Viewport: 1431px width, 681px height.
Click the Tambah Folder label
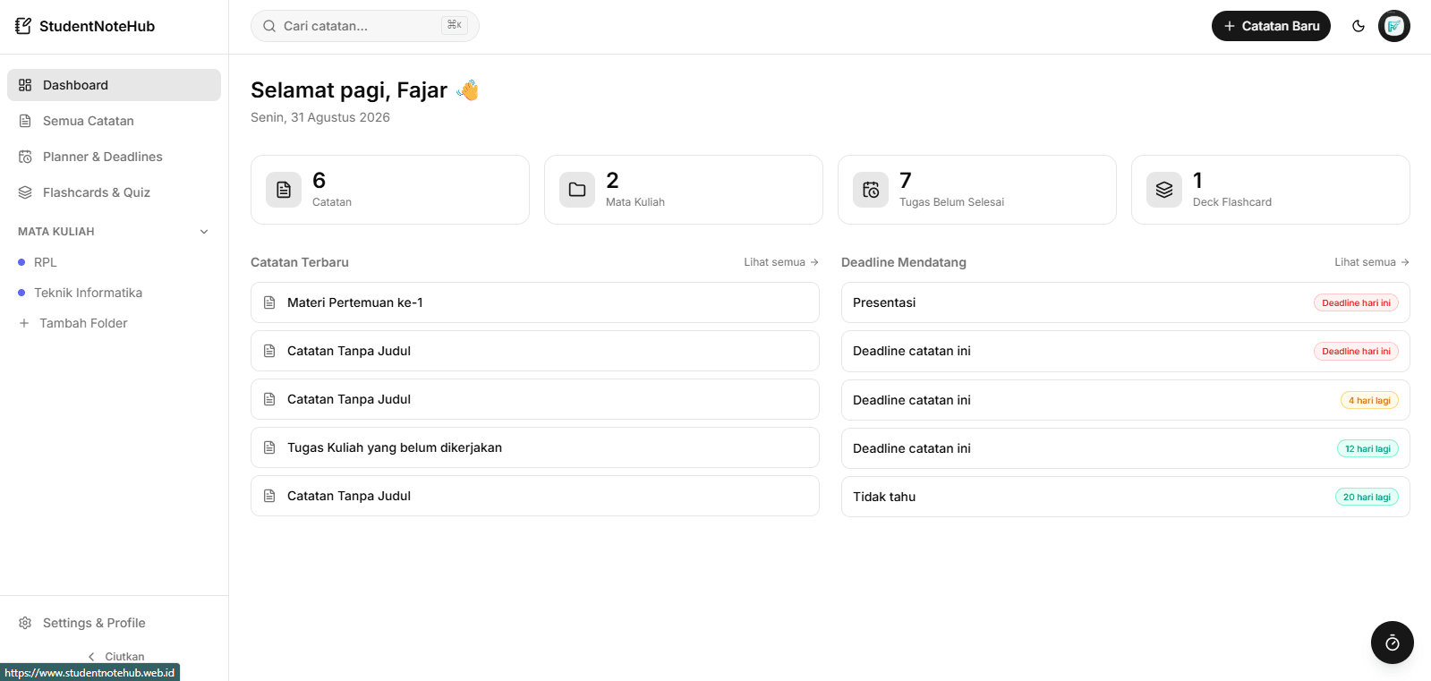83,323
